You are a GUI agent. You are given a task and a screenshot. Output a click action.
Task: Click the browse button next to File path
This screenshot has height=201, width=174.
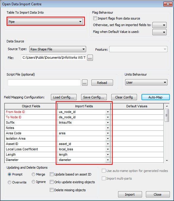coord(90,58)
